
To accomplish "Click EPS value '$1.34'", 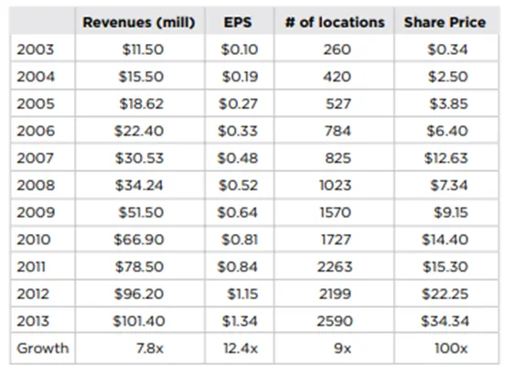I will [x=240, y=321].
